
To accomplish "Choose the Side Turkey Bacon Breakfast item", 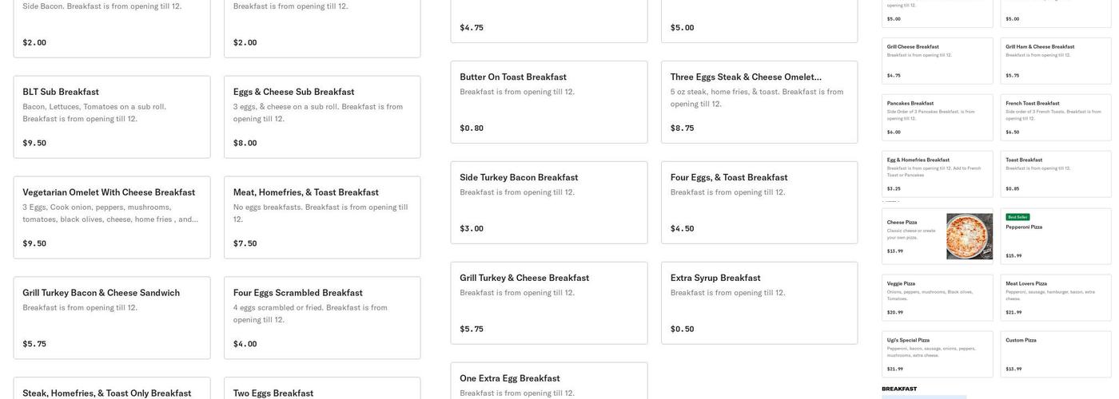I will click(x=549, y=202).
